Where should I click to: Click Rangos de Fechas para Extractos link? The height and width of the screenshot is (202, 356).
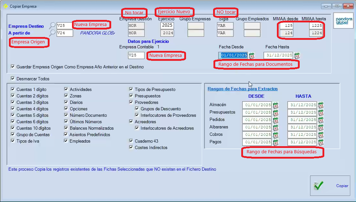coord(242,89)
